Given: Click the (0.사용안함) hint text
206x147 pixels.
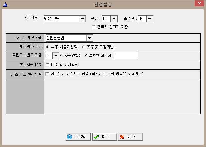Looking at the screenshot, I should (70, 55).
